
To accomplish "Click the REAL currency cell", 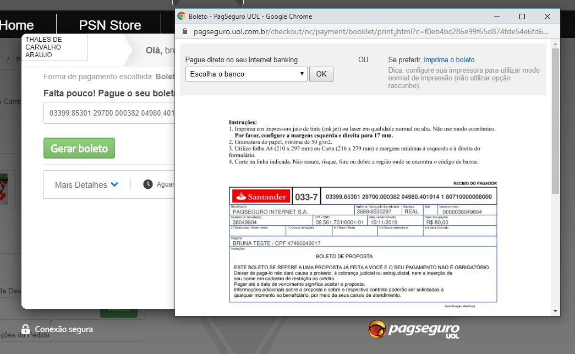I will pos(411,211).
